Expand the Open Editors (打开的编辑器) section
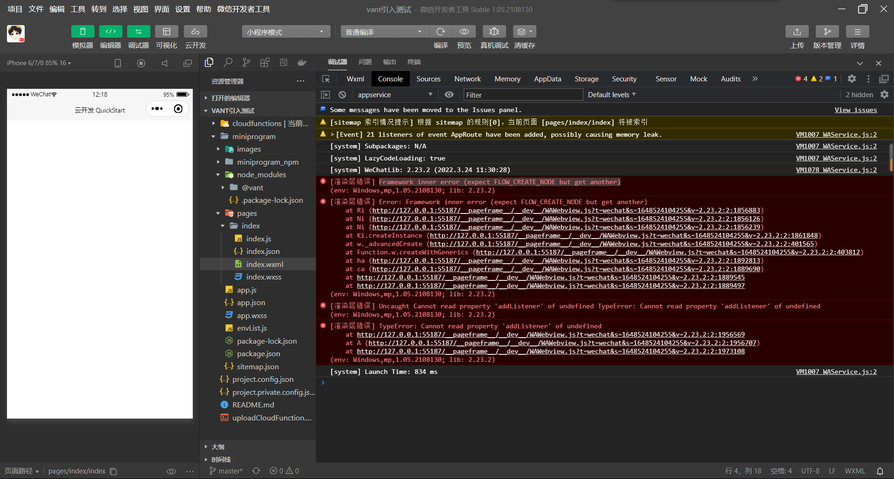Image resolution: width=894 pixels, height=479 pixels. click(x=258, y=98)
